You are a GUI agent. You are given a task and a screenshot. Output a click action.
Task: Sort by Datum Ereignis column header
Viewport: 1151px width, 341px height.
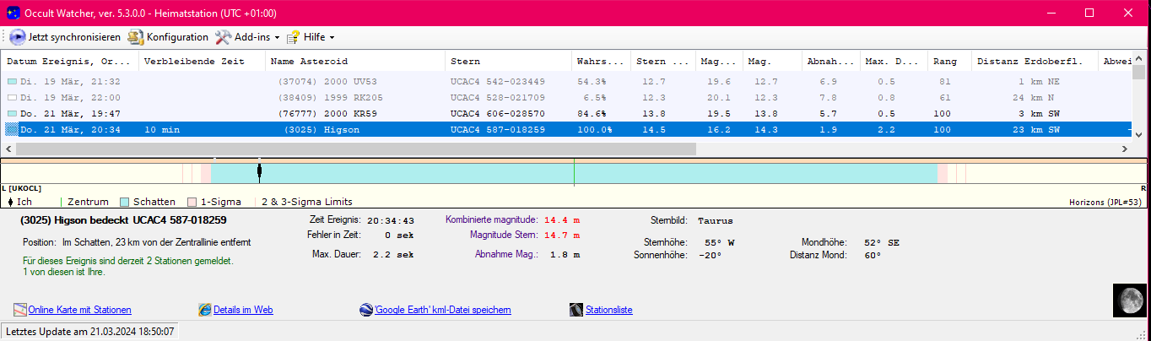point(68,62)
